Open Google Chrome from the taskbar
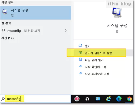This screenshot has height=105, width=135. click(x=129, y=99)
